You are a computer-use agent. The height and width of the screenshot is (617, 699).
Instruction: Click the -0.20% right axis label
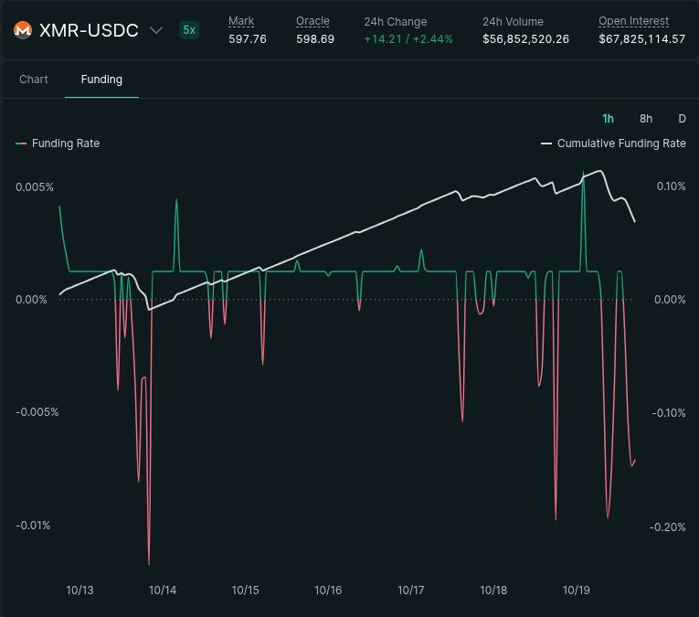click(x=667, y=527)
